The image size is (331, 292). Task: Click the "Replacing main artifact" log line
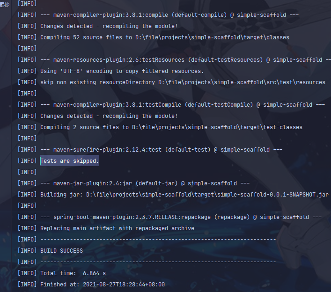pos(117,228)
